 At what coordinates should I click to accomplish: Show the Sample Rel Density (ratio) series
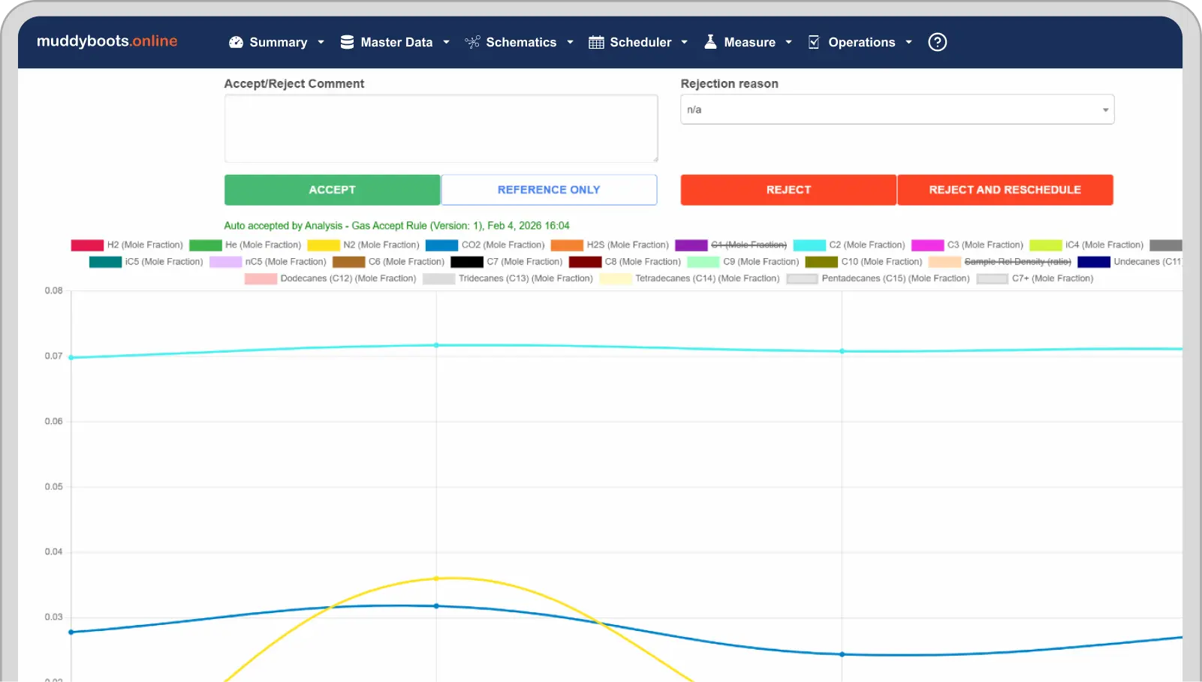1017,262
